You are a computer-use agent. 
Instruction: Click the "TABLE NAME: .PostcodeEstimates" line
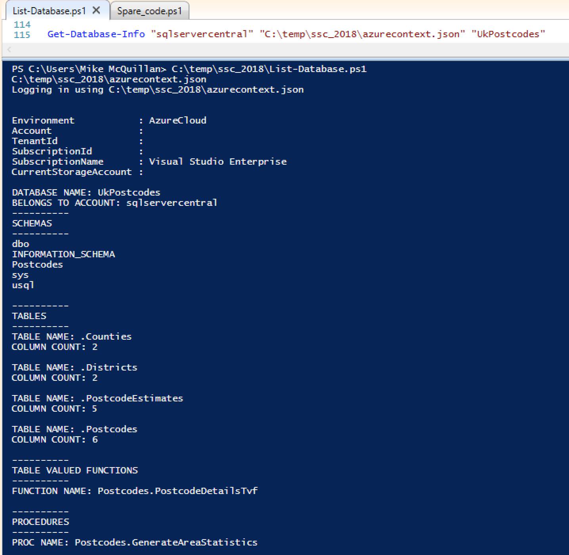(97, 398)
